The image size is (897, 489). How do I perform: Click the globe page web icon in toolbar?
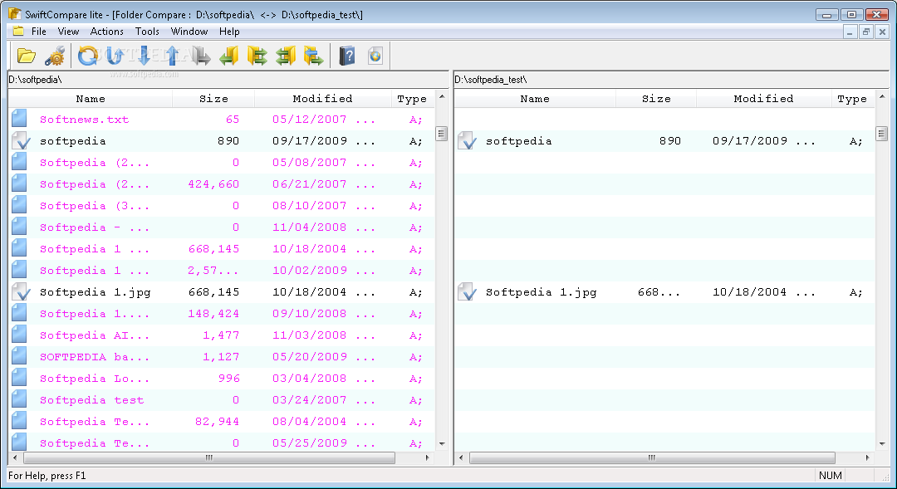(x=375, y=56)
